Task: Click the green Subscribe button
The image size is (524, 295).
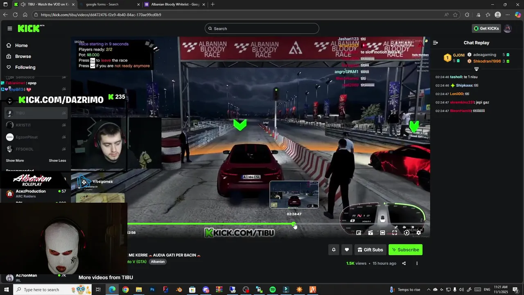Action: coord(405,250)
